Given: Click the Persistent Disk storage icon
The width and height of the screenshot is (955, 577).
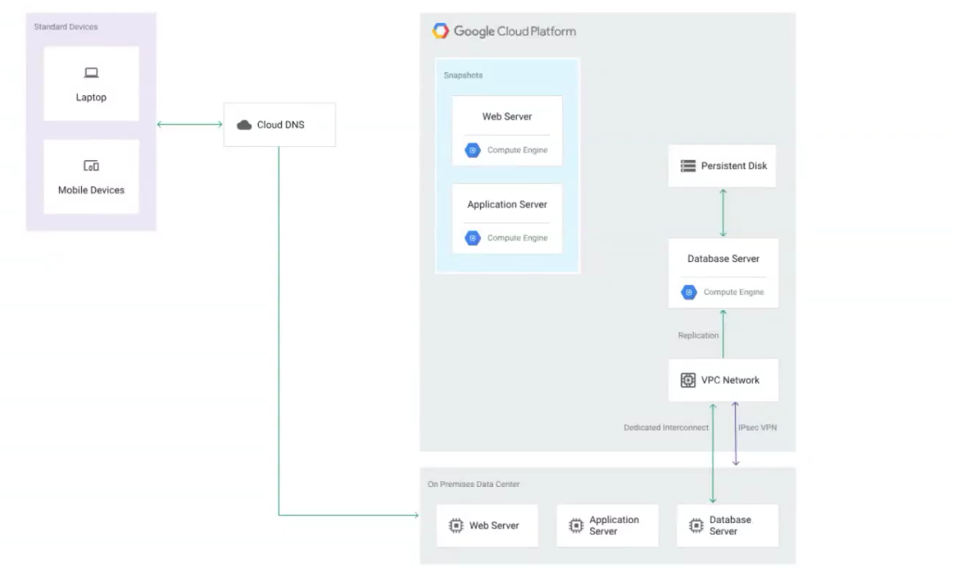Looking at the screenshot, I should 688,166.
